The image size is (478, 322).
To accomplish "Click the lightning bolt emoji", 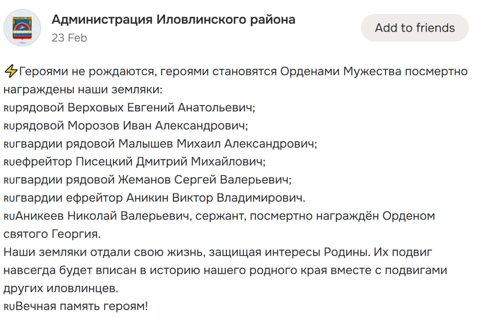I will coord(10,71).
